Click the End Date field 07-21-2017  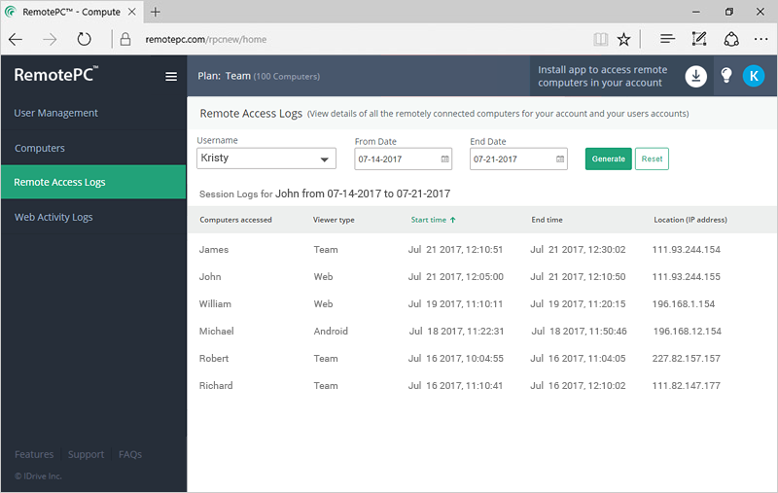[x=518, y=159]
